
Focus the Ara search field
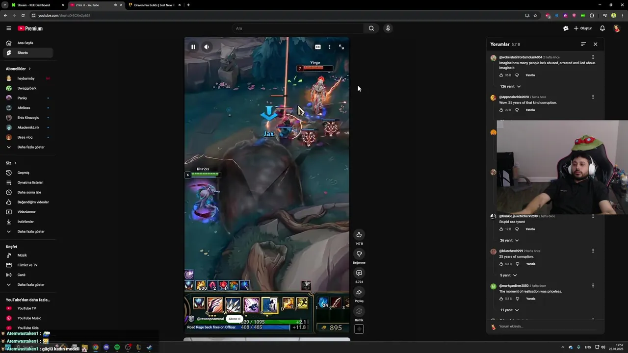tap(298, 28)
